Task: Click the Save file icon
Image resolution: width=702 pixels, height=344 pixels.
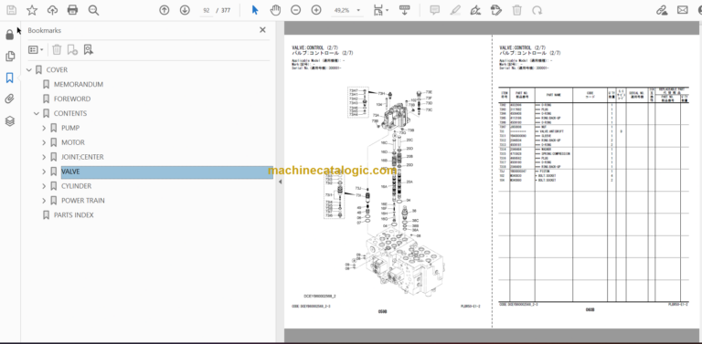Action: tap(11, 10)
